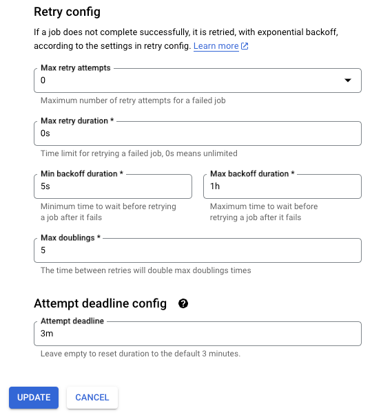Click the help icon beside Attempt deadline config
This screenshot has width=392, height=419.
point(183,303)
